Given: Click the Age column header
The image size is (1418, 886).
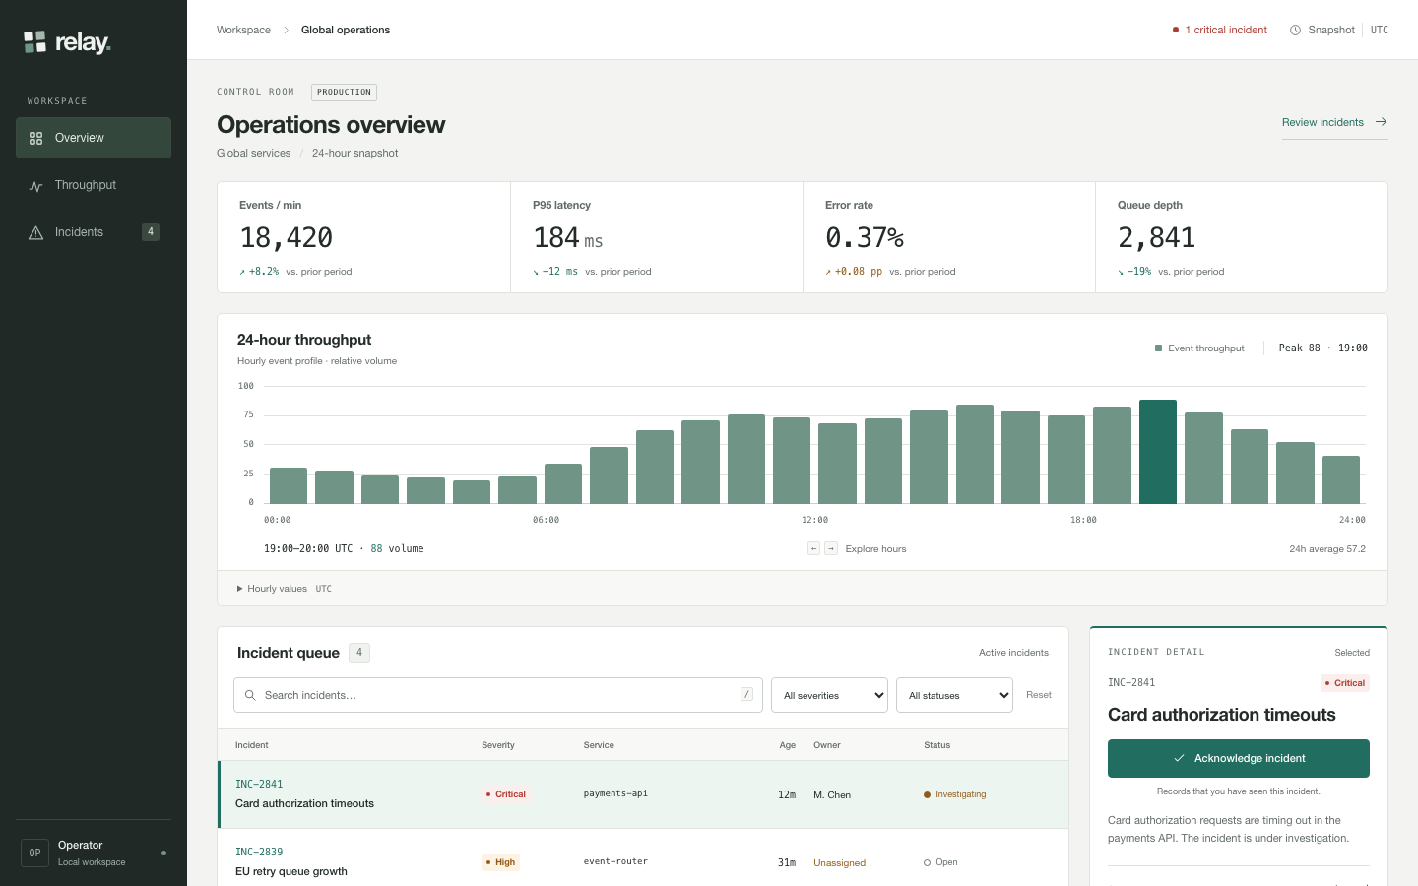Looking at the screenshot, I should pyautogui.click(x=788, y=745).
